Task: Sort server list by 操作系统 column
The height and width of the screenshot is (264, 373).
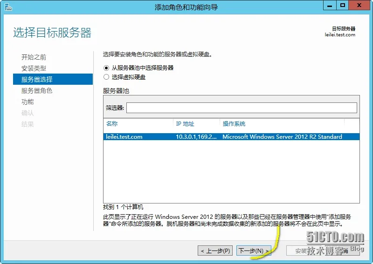Action: coord(234,124)
